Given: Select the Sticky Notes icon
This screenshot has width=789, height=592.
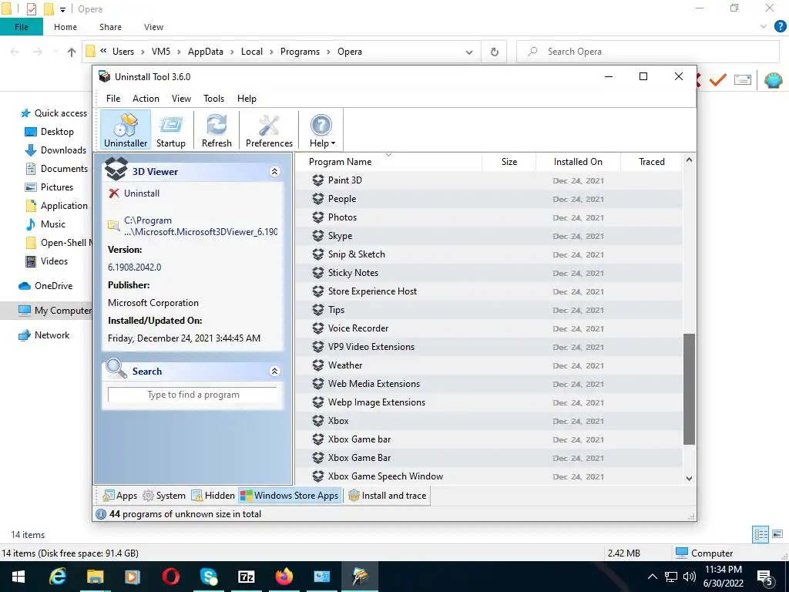Looking at the screenshot, I should pyautogui.click(x=318, y=273).
